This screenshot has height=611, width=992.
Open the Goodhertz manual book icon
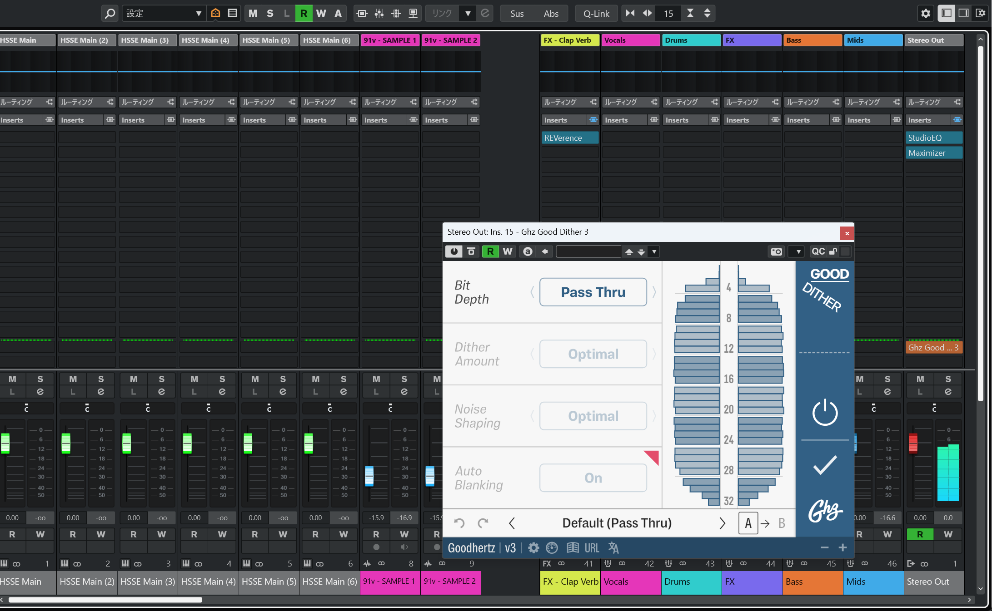(x=573, y=548)
